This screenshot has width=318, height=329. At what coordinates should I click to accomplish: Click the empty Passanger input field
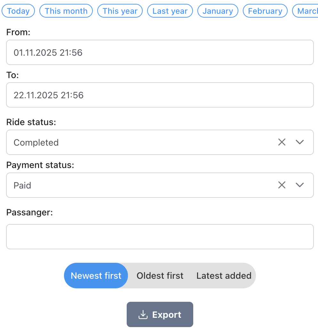(x=160, y=237)
